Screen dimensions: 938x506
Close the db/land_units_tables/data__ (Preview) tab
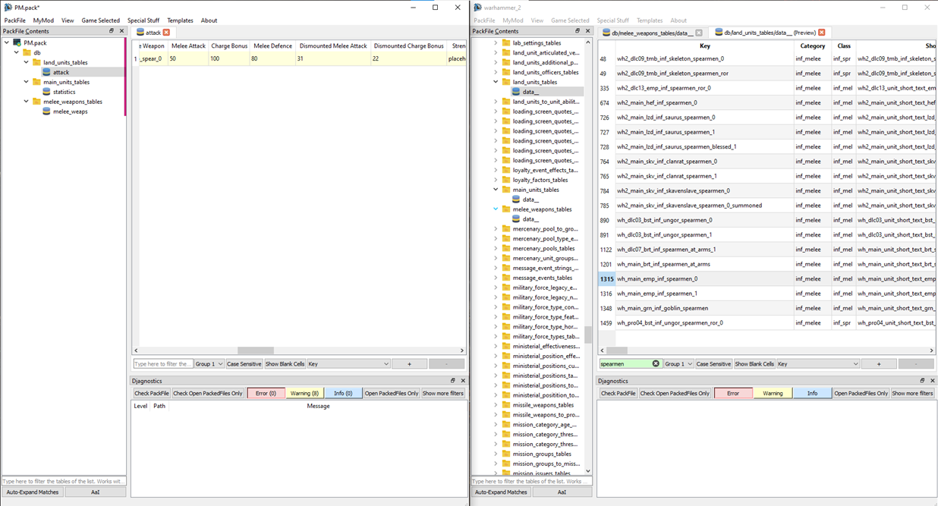(x=821, y=33)
